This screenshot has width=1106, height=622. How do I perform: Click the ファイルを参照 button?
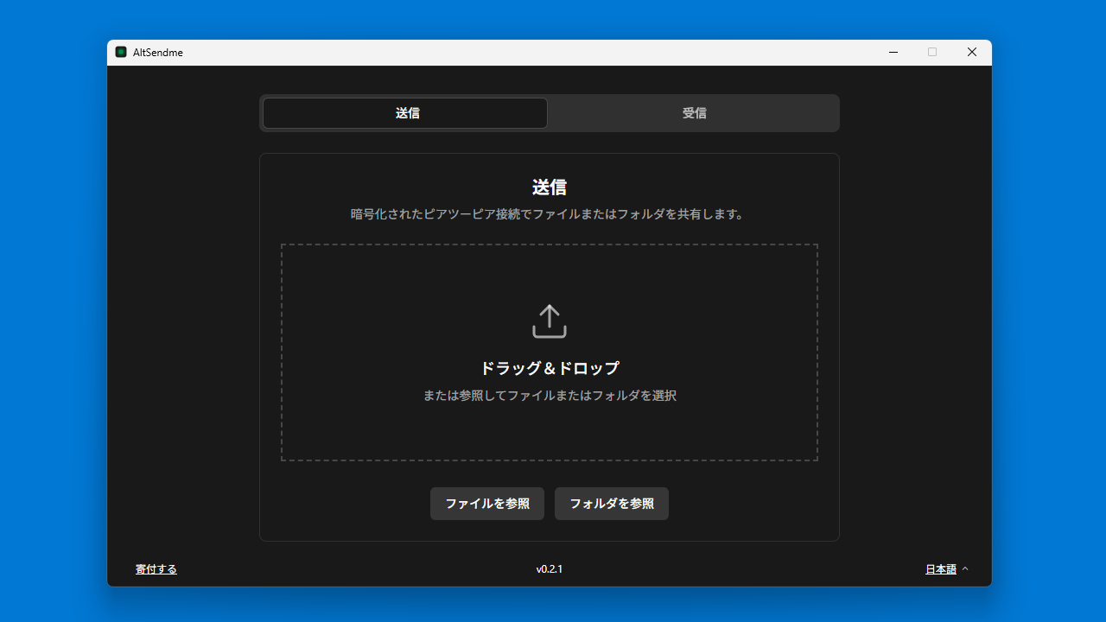(x=487, y=504)
